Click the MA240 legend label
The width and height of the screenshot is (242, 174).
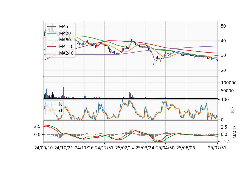(66, 53)
